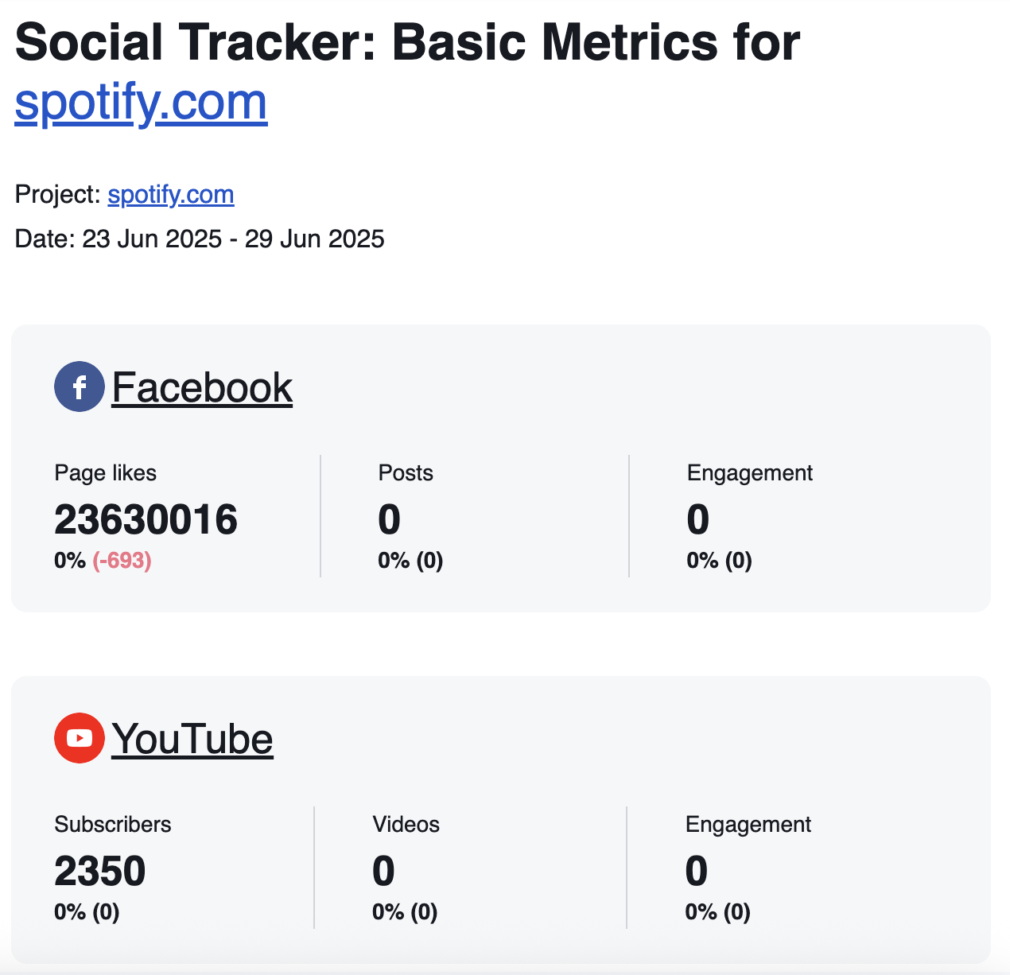Click the Videos label under YouTube
1010x975 pixels.
point(406,825)
